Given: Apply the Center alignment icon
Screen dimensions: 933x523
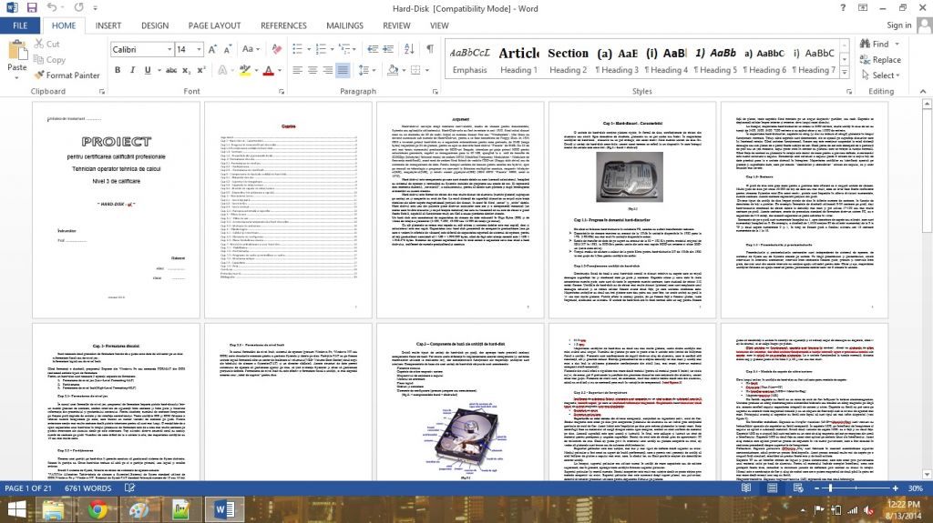Looking at the screenshot, I should tap(310, 70).
